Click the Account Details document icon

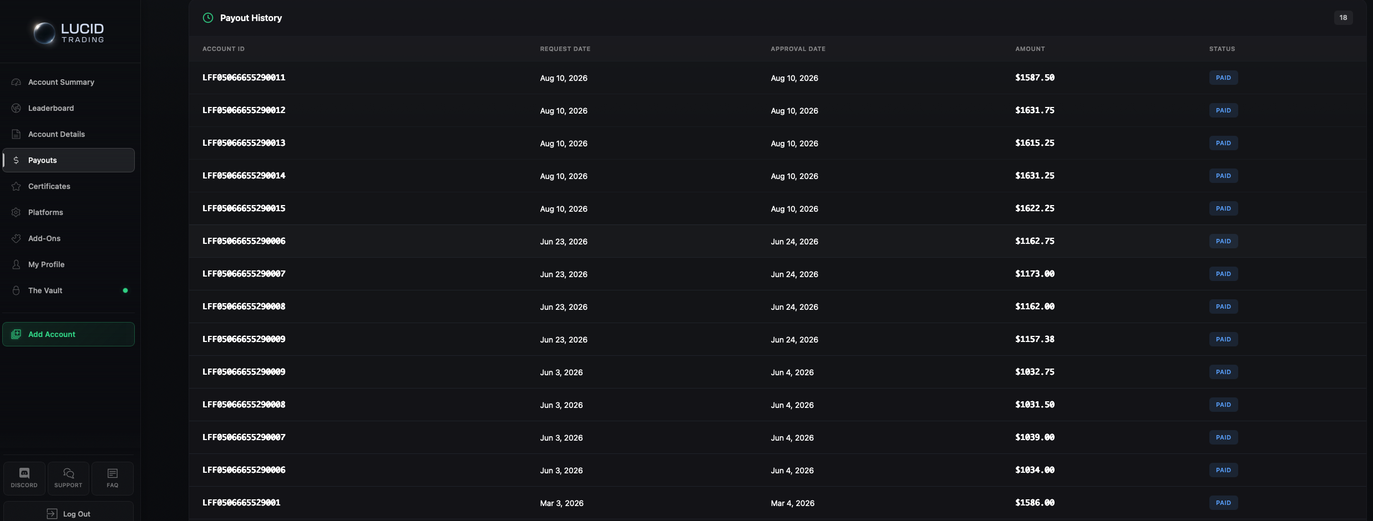click(x=16, y=134)
